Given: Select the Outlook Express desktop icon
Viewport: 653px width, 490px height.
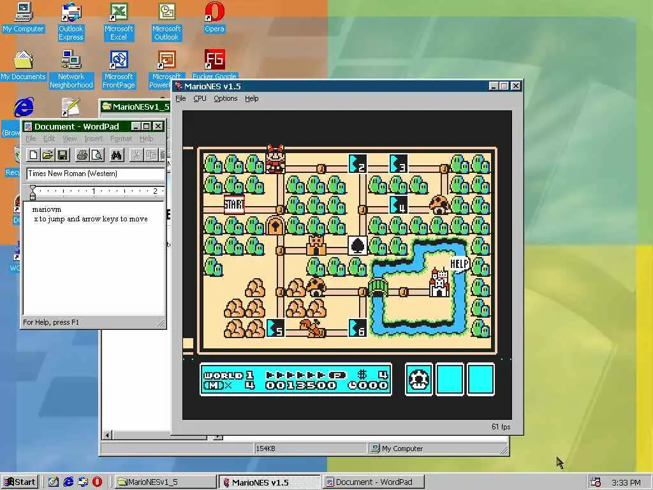Looking at the screenshot, I should tap(71, 22).
